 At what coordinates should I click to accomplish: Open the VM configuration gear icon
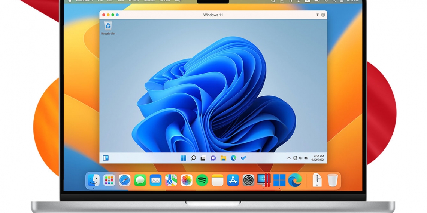[323, 15]
